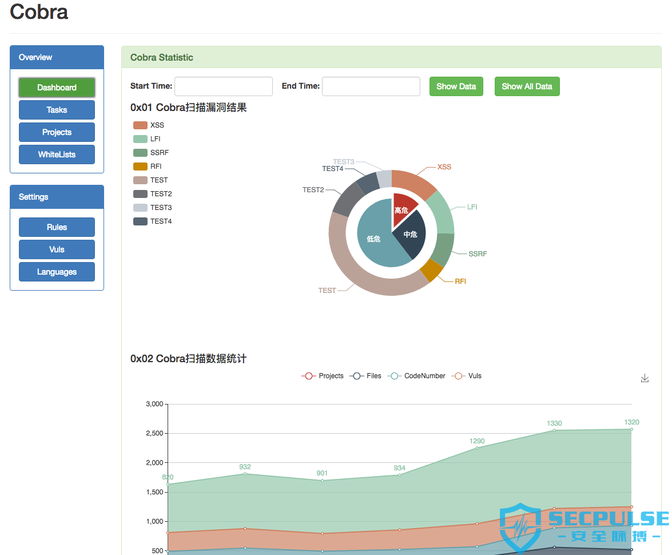Click the orange RFI ring segment
Image resolution: width=672 pixels, height=555 pixels.
(432, 270)
